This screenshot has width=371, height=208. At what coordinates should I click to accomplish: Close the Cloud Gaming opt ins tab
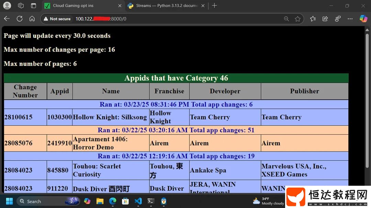pos(120,6)
